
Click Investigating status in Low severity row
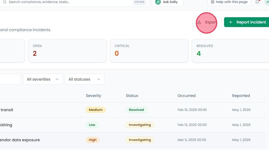click(x=140, y=125)
